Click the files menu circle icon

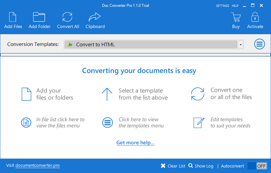coord(26,123)
